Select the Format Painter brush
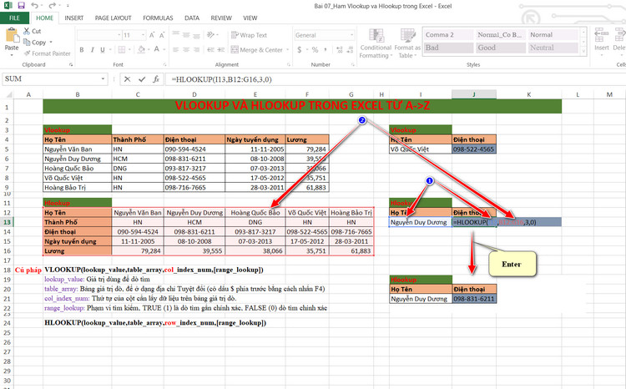The height and width of the screenshot is (389, 626). tap(28, 53)
